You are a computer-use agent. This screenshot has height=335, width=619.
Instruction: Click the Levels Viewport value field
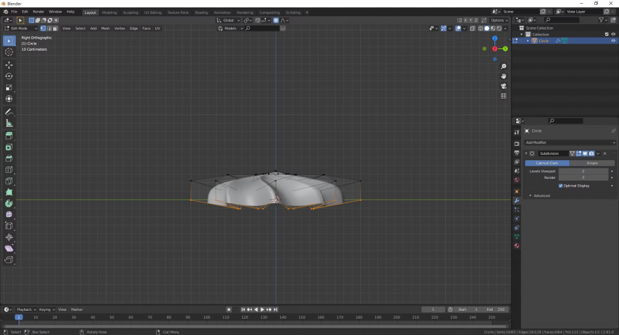(583, 171)
